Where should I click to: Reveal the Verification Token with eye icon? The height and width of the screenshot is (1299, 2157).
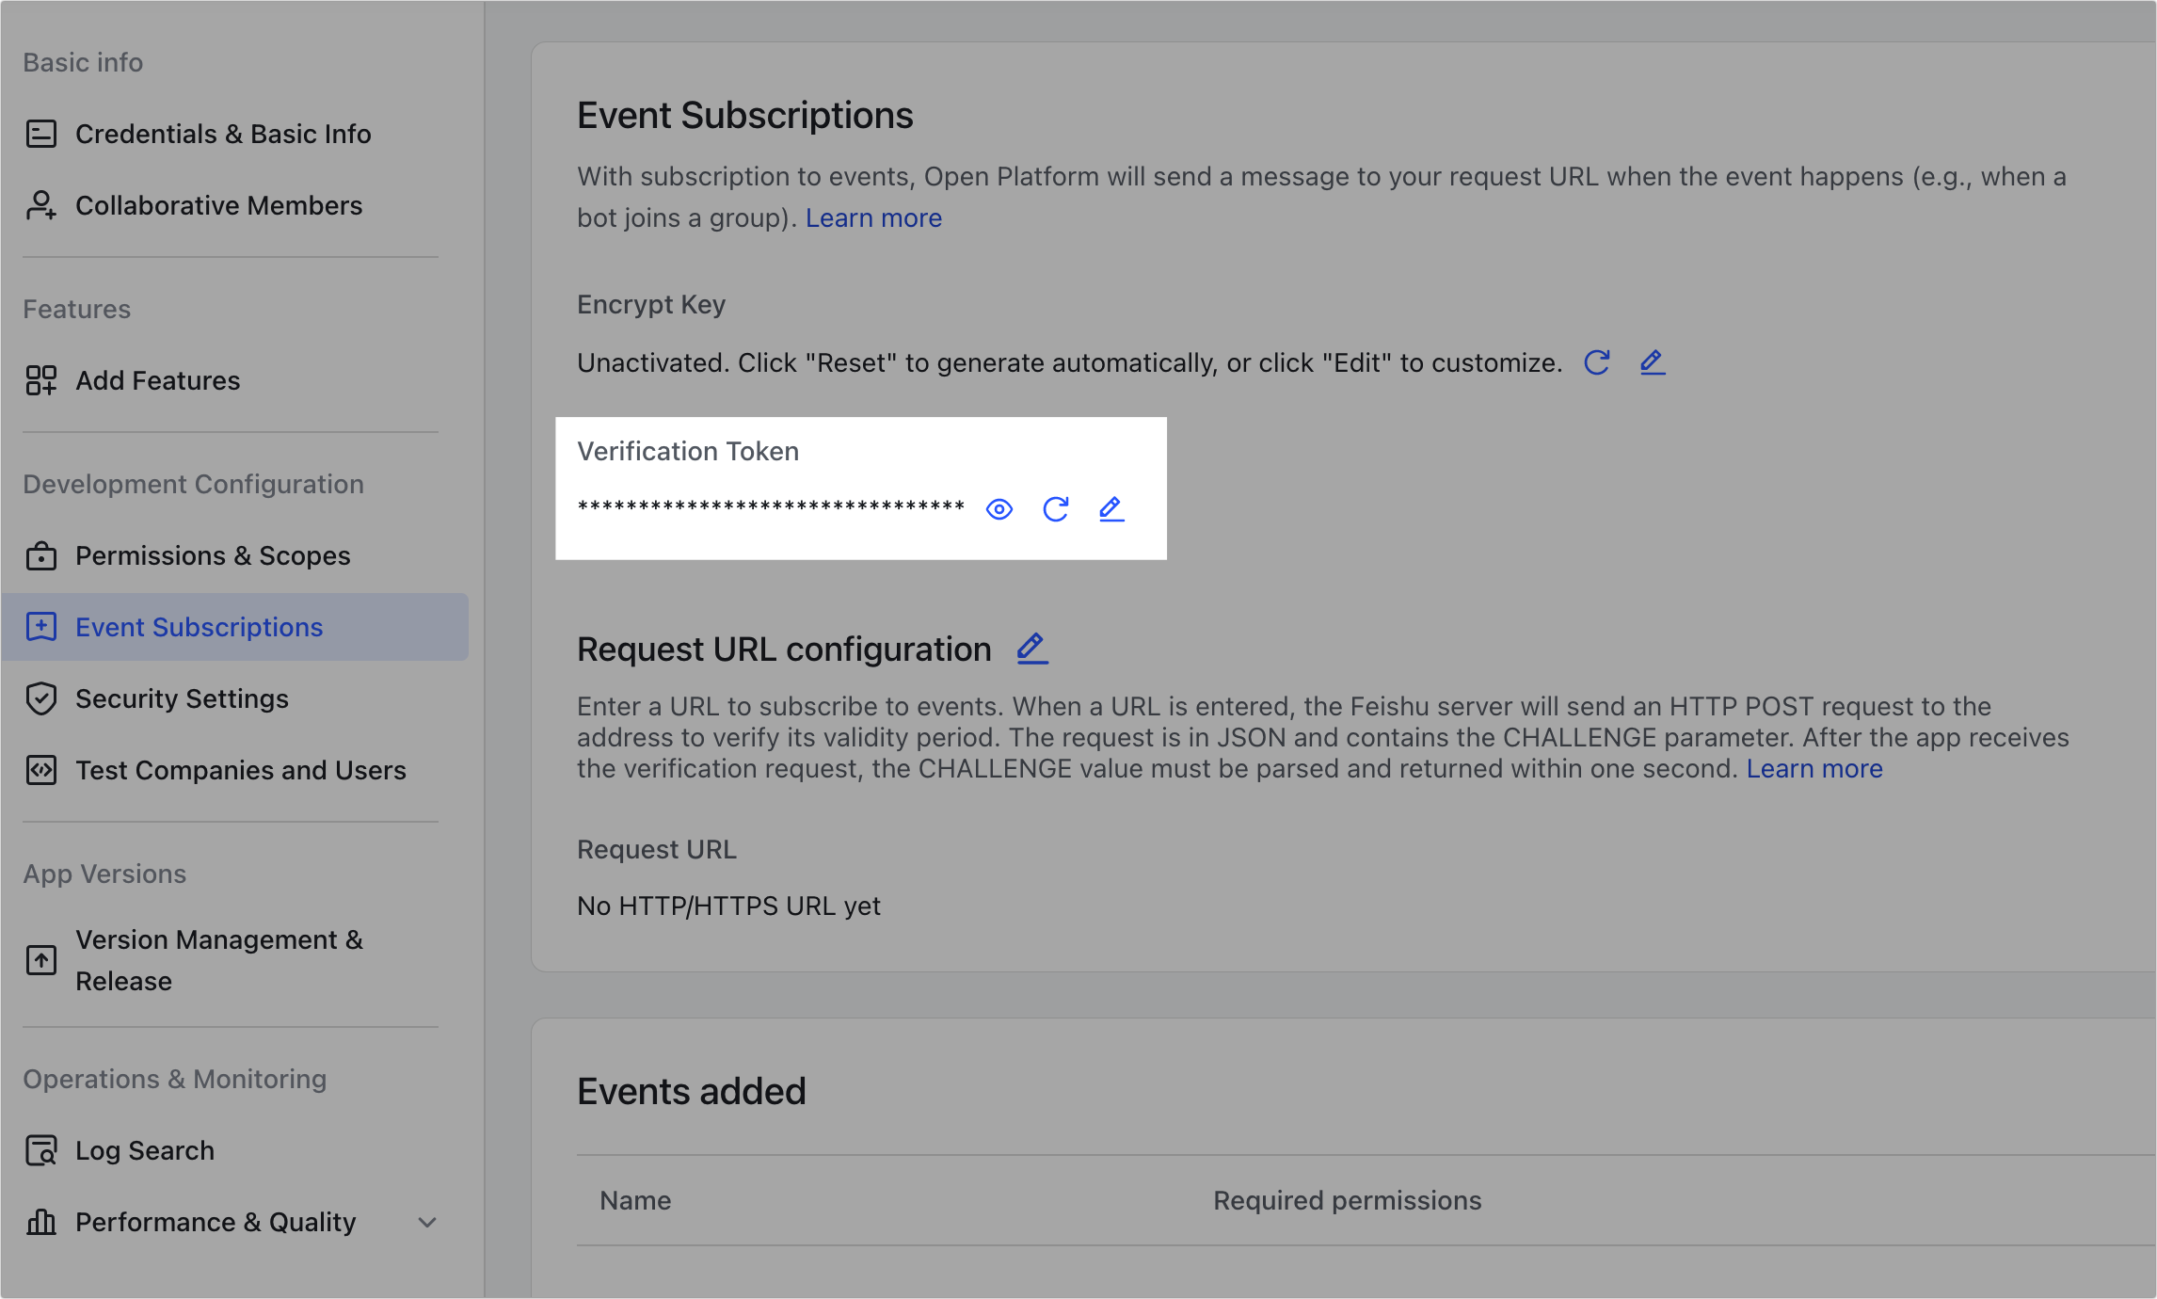(999, 509)
